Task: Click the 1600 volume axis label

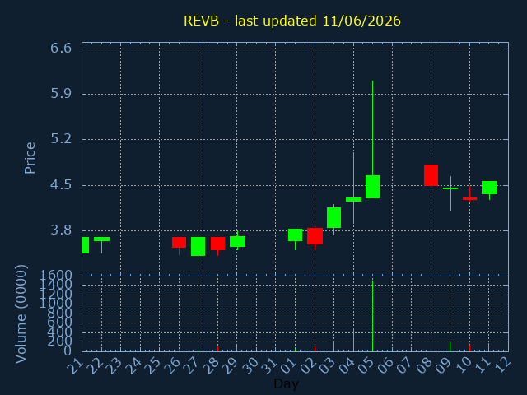Action: click(x=56, y=276)
